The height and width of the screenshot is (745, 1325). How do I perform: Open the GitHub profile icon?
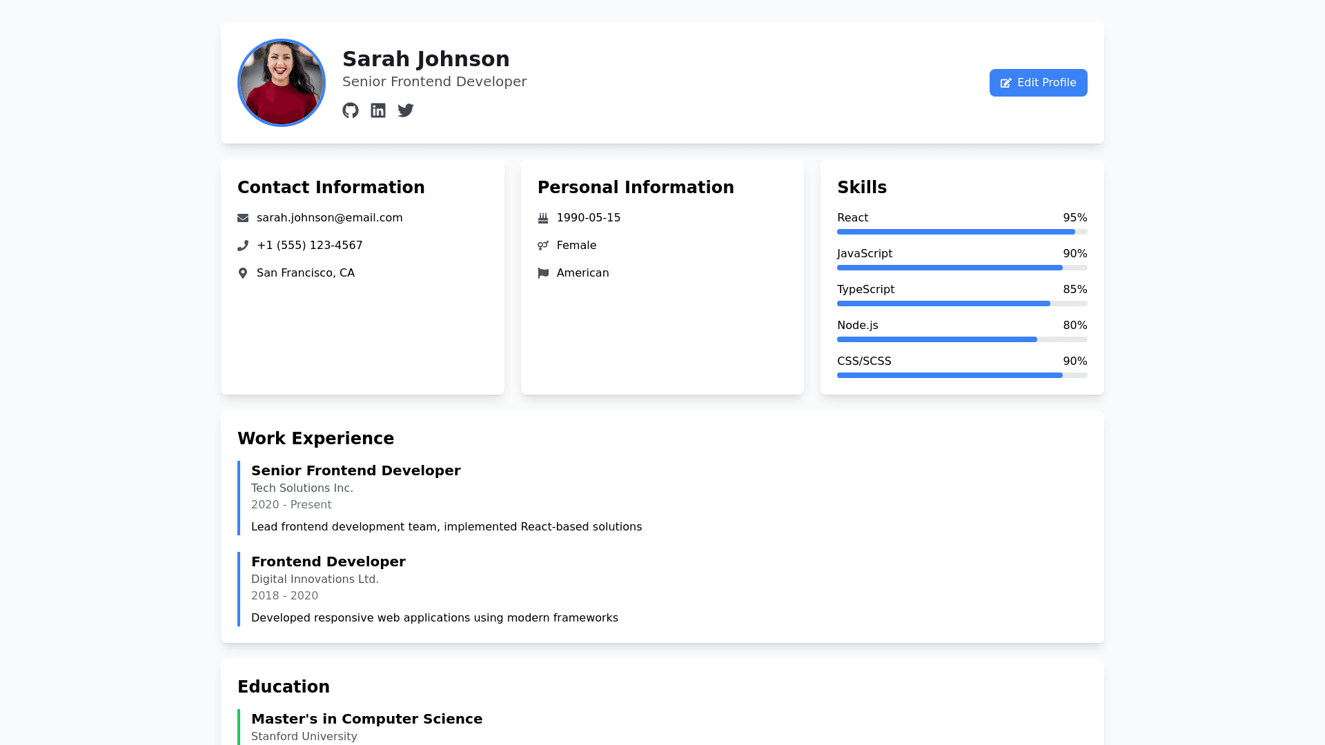point(351,110)
